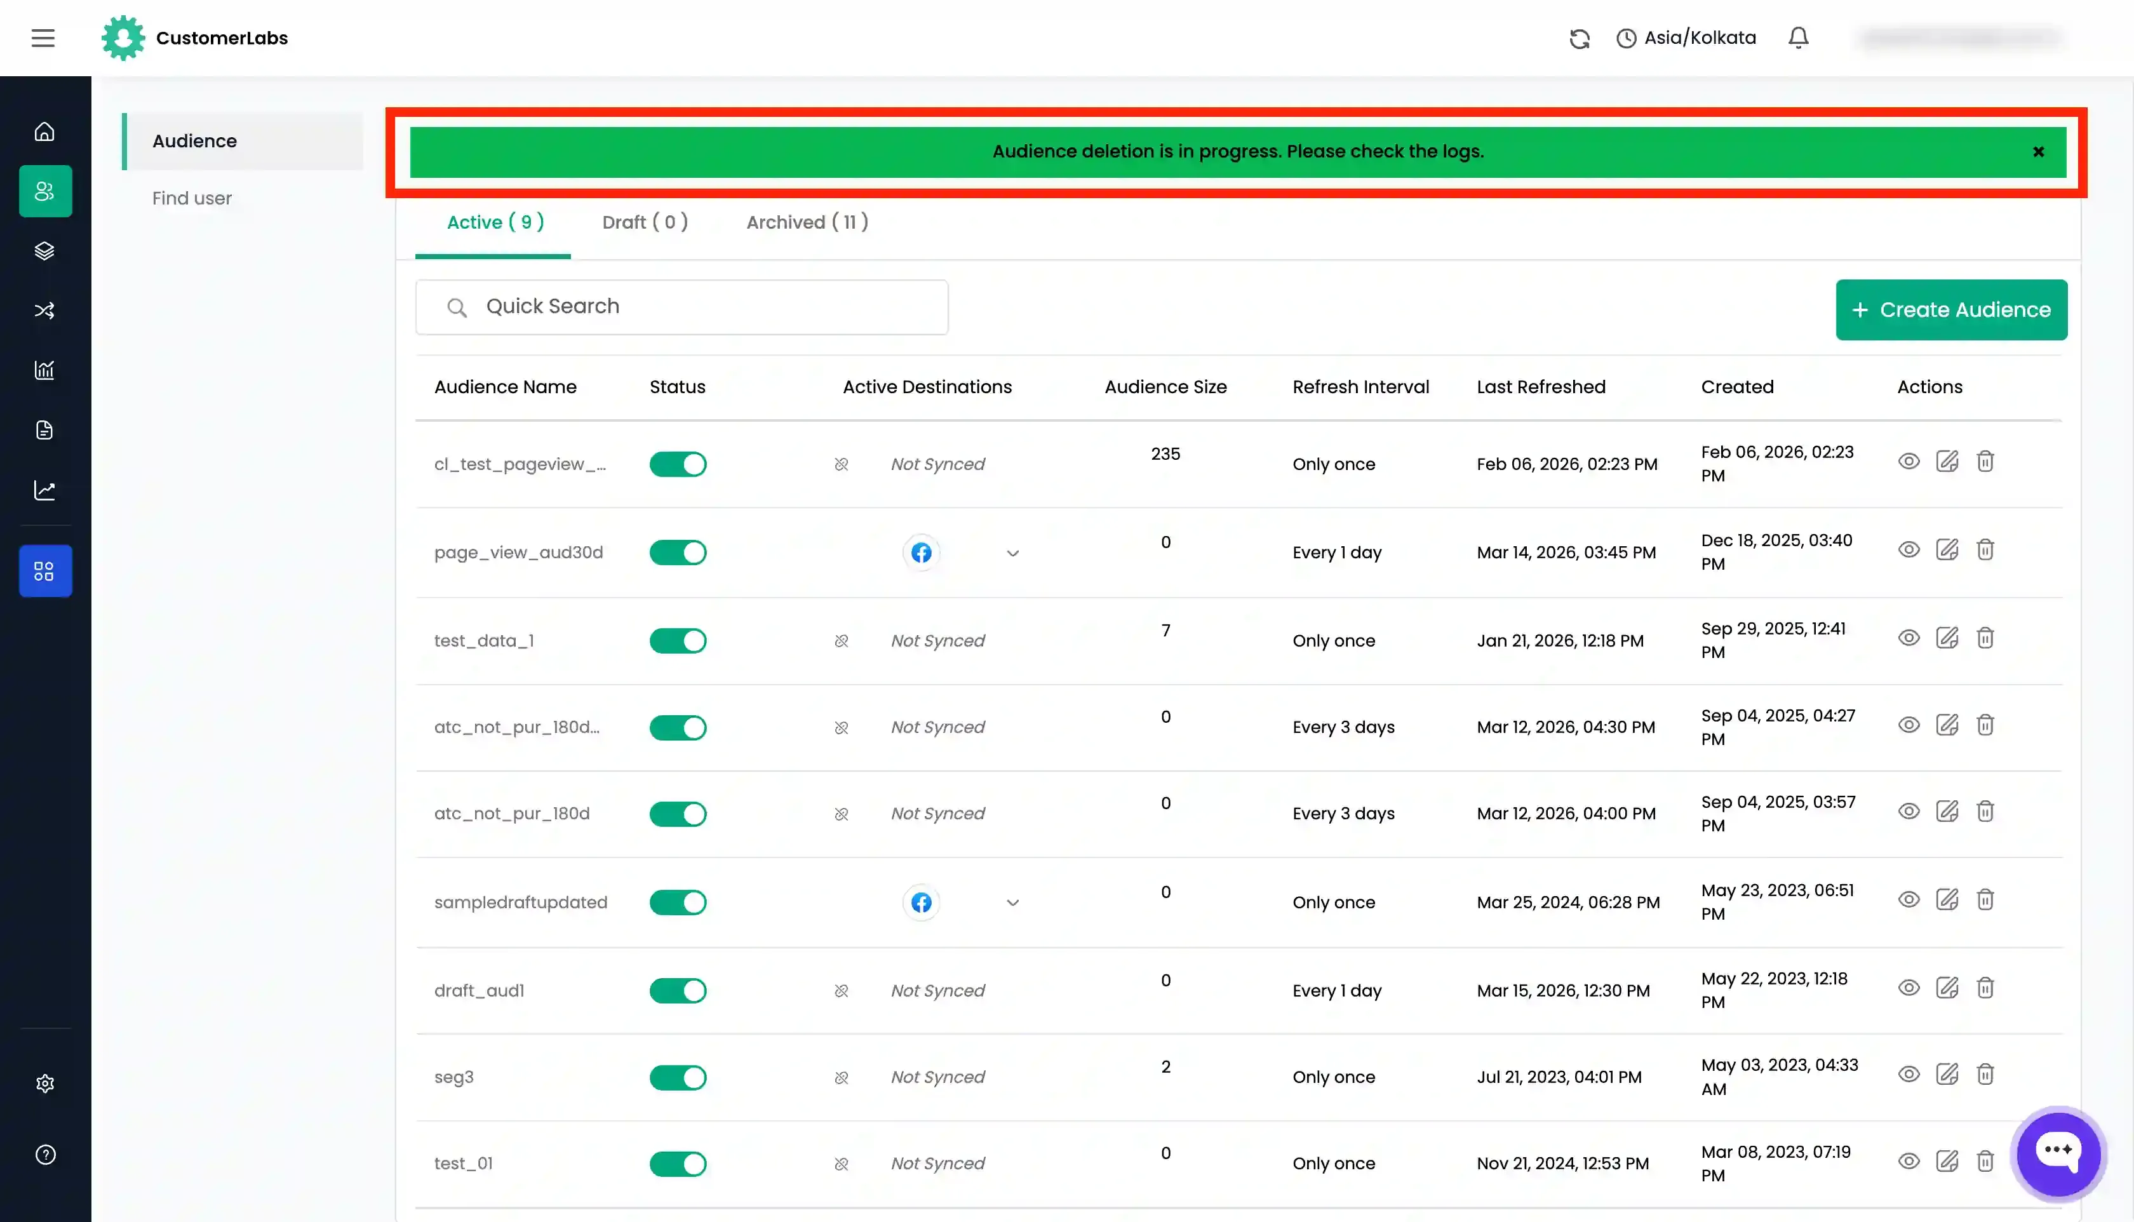Toggle status of cl_test_pageview audience

(x=678, y=464)
